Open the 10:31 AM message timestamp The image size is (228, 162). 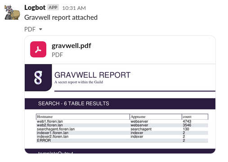point(74,8)
